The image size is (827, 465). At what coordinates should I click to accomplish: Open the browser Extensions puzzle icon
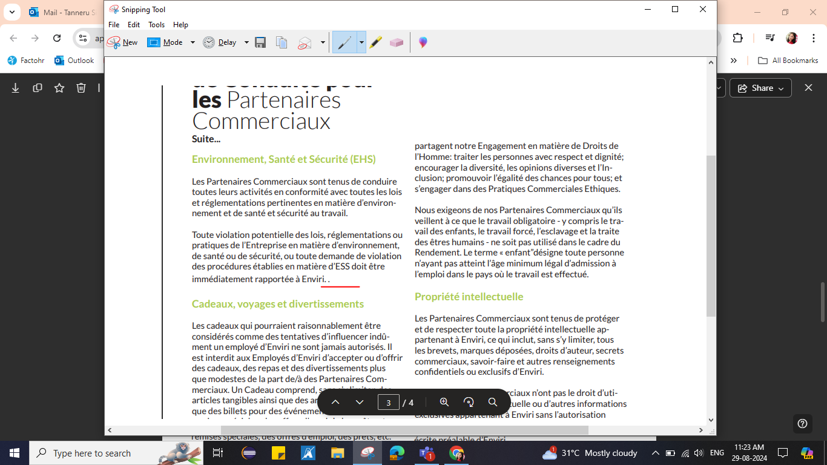coord(737,38)
